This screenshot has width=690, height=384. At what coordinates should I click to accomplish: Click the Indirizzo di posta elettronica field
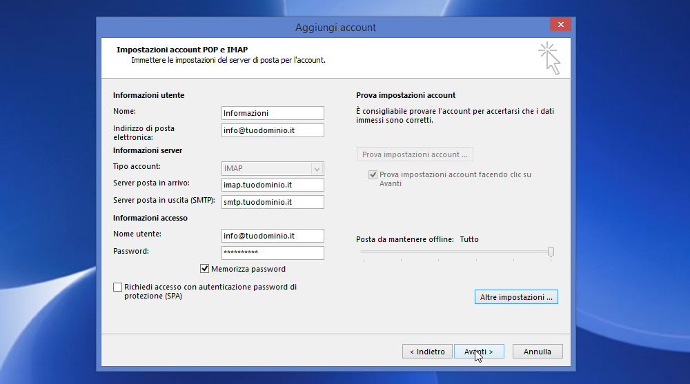point(273,130)
